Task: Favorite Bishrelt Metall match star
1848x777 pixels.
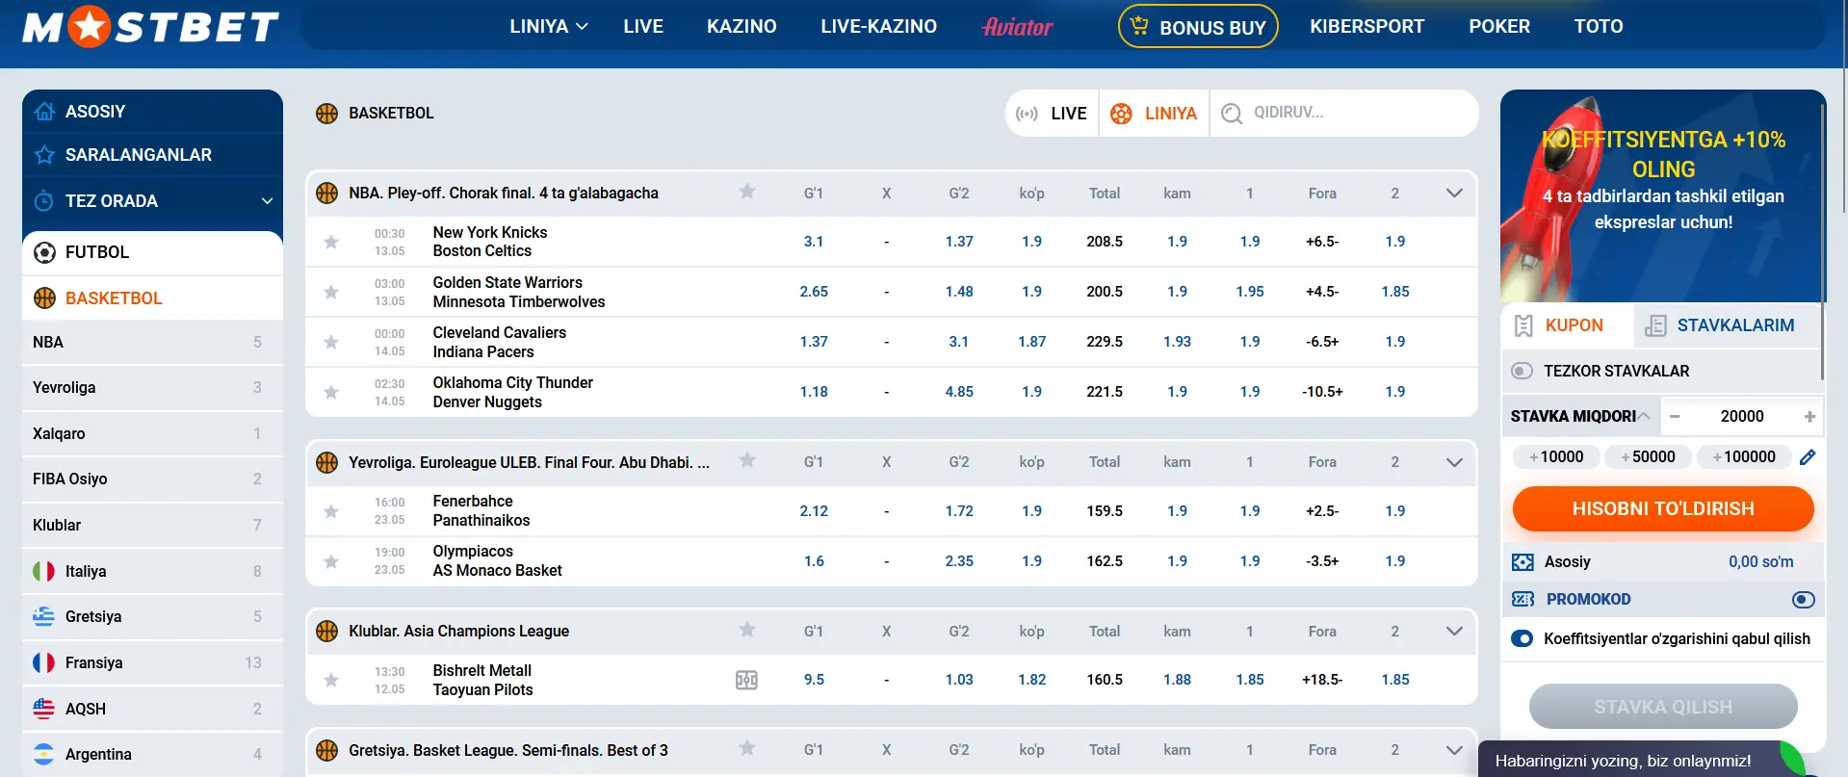Action: point(331,680)
